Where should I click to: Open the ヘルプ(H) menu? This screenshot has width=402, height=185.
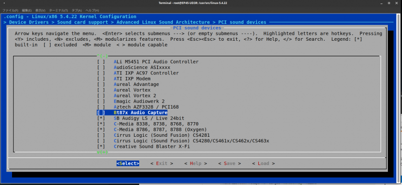pyautogui.click(x=92, y=11)
